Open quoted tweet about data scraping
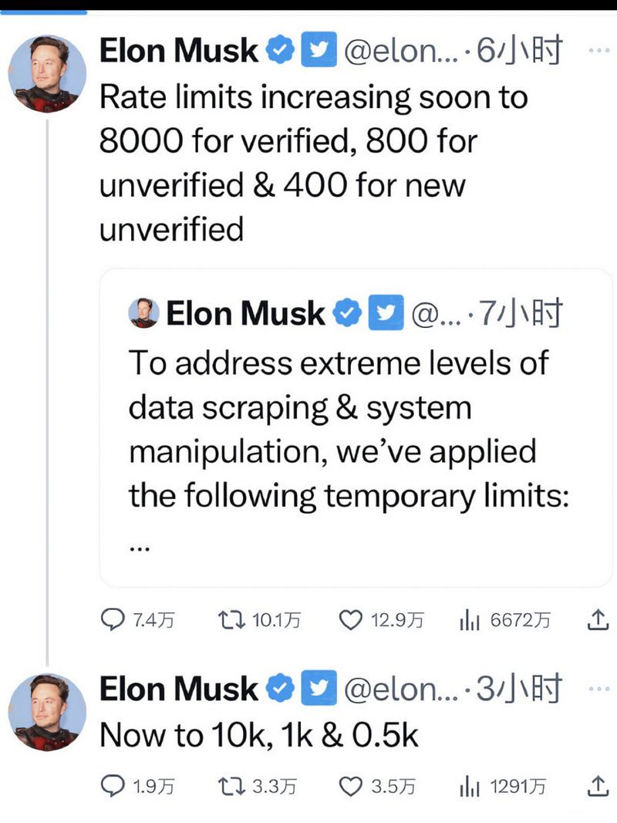 pos(356,427)
